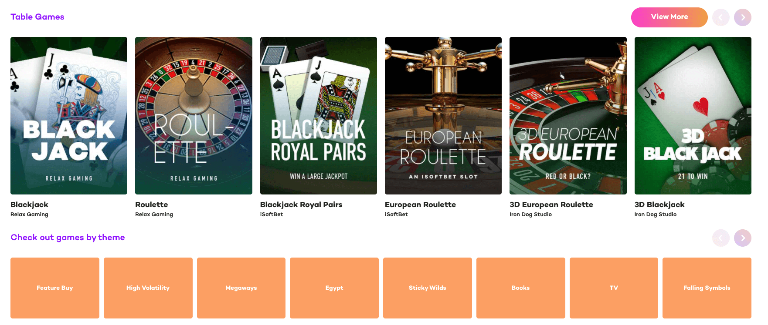Click previous arrow in Table Games carousel
768x325 pixels.
coord(721,17)
